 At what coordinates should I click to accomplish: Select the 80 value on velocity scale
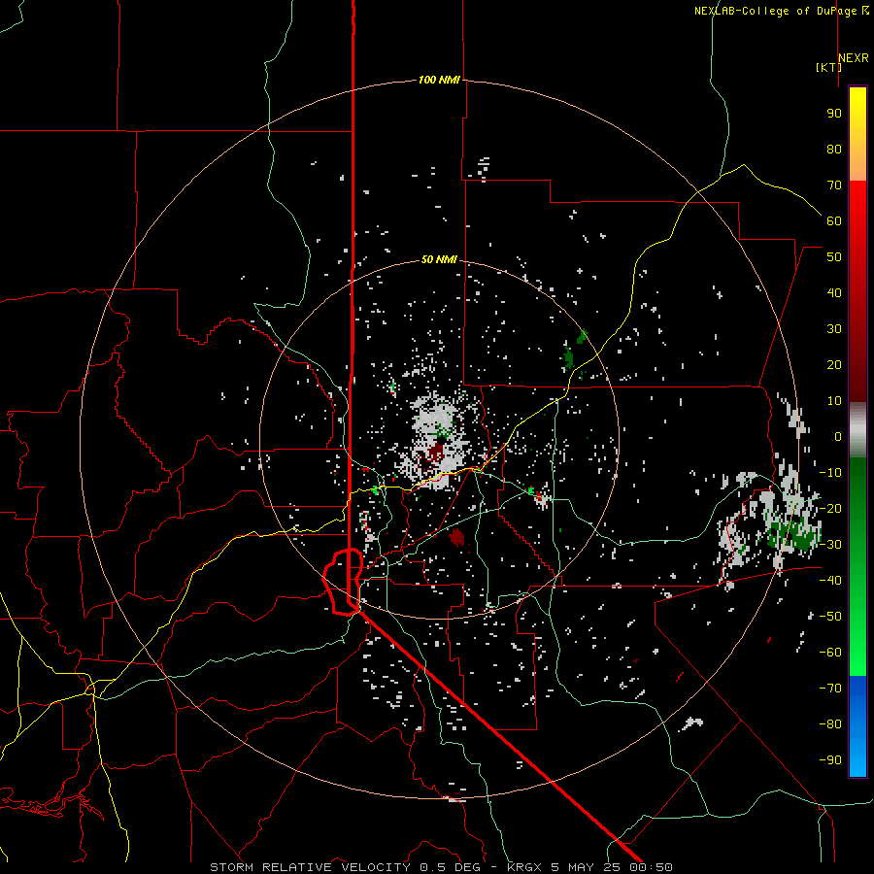(x=834, y=149)
